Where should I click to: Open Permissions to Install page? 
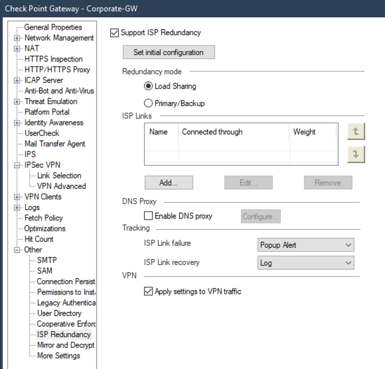(66, 291)
